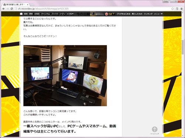This screenshot has height=138, width=185.
Task: Click the scrollbar down arrow
Action: (183, 135)
